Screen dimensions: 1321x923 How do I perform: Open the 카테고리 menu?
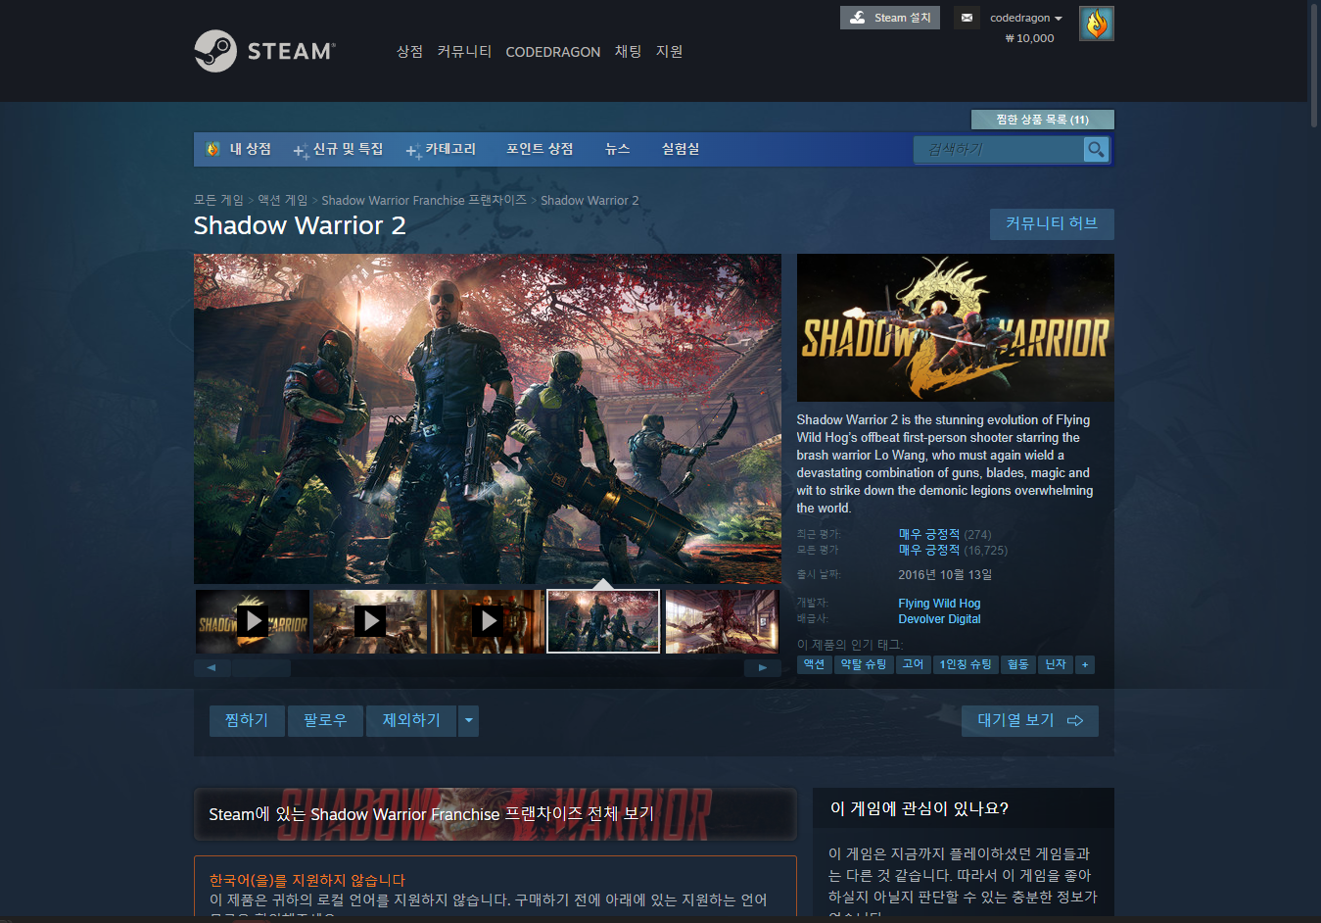(442, 149)
